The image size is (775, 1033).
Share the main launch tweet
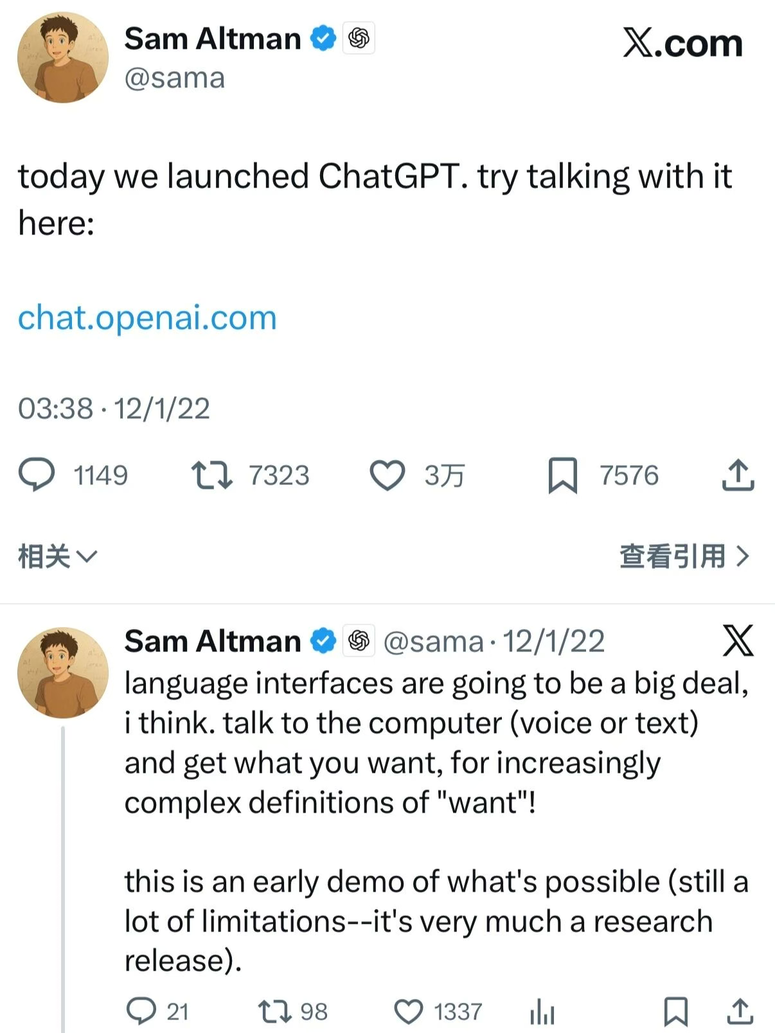(x=738, y=475)
